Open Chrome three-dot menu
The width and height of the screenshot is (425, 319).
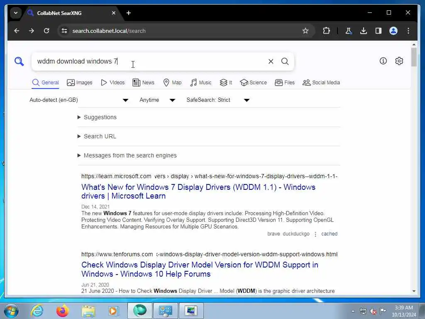click(408, 31)
